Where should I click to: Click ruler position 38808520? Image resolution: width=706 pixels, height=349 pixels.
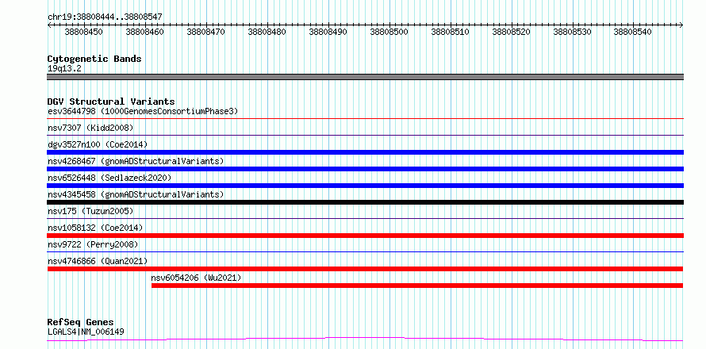click(x=511, y=32)
